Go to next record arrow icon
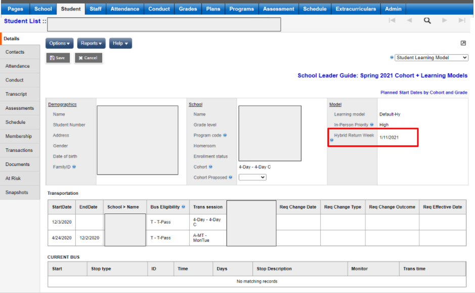This screenshot has width=475, height=293. [x=445, y=20]
